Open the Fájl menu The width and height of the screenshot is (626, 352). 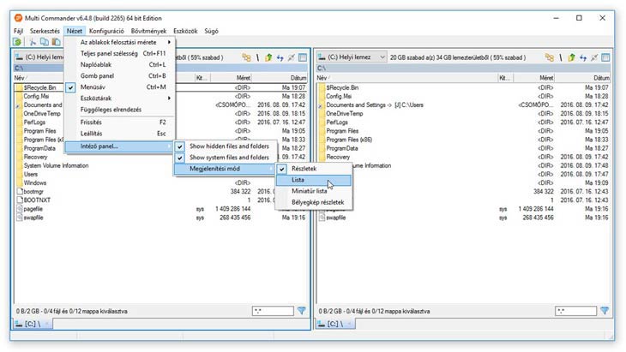pos(18,31)
